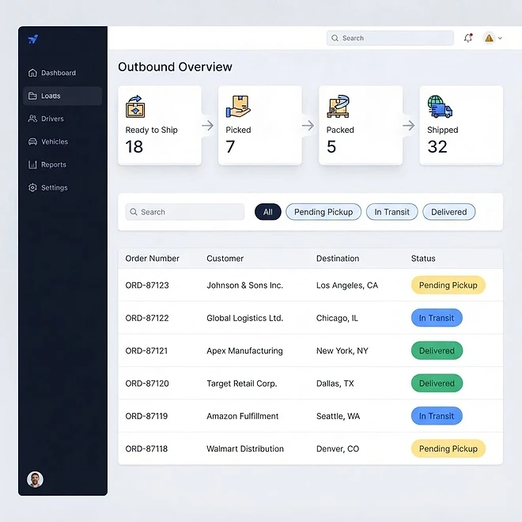Click the warning triangle account avatar
The image size is (522, 522).
[489, 38]
